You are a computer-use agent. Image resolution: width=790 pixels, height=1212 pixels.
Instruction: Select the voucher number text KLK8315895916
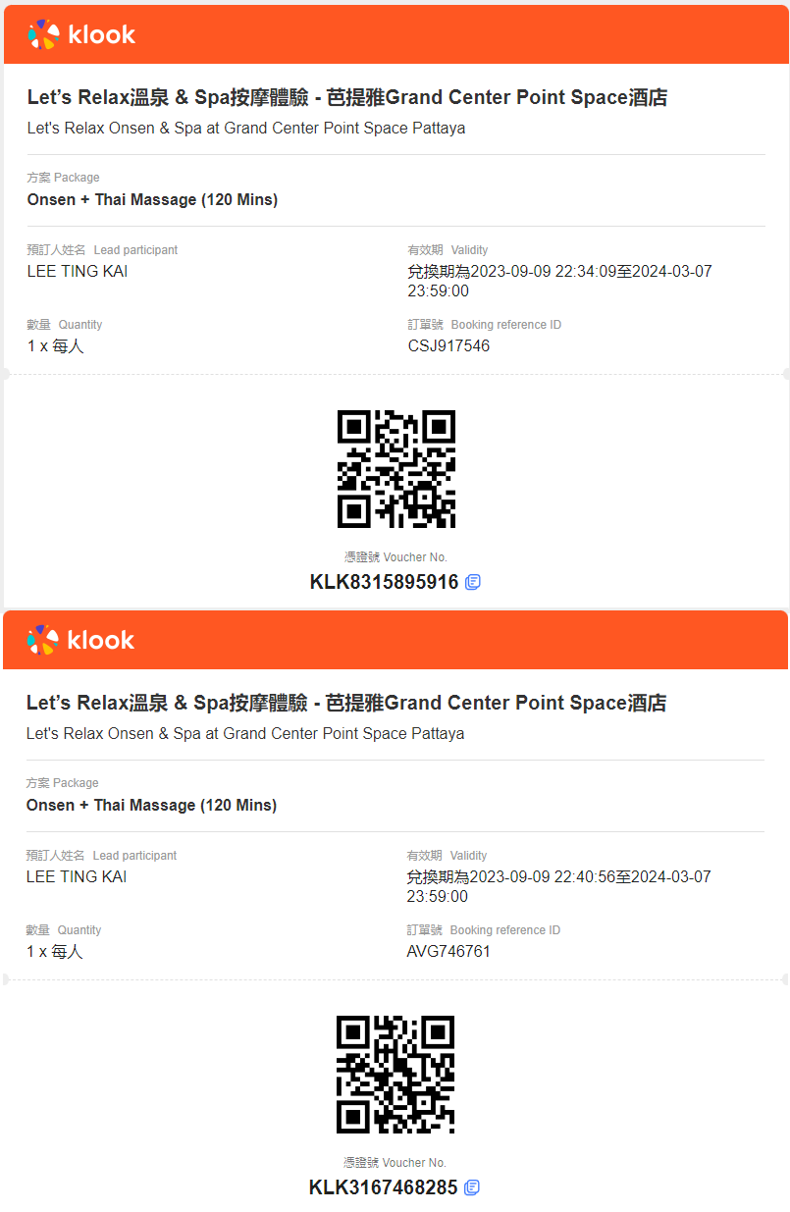pos(384,582)
